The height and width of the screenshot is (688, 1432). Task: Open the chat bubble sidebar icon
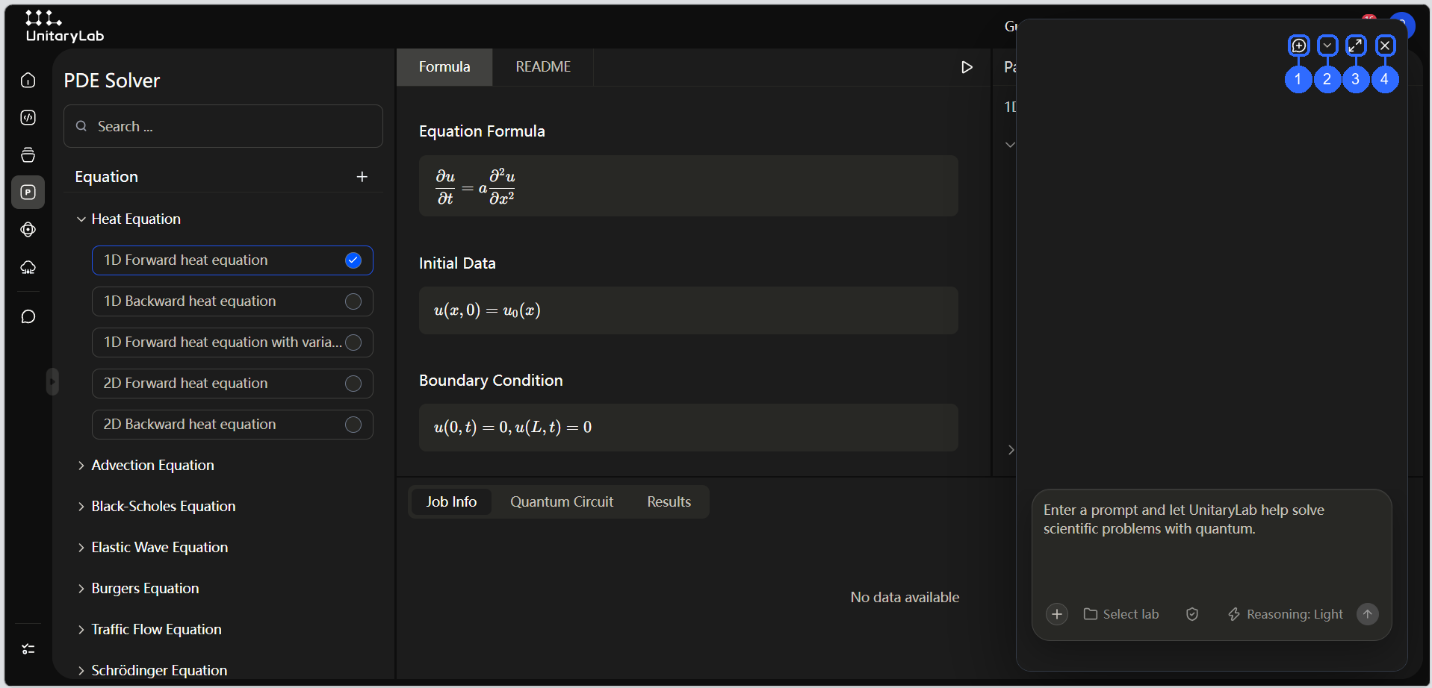(28, 316)
